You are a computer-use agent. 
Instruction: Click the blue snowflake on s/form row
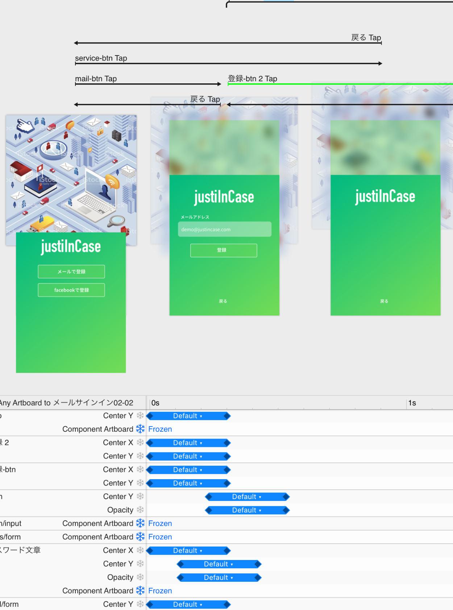(x=140, y=536)
